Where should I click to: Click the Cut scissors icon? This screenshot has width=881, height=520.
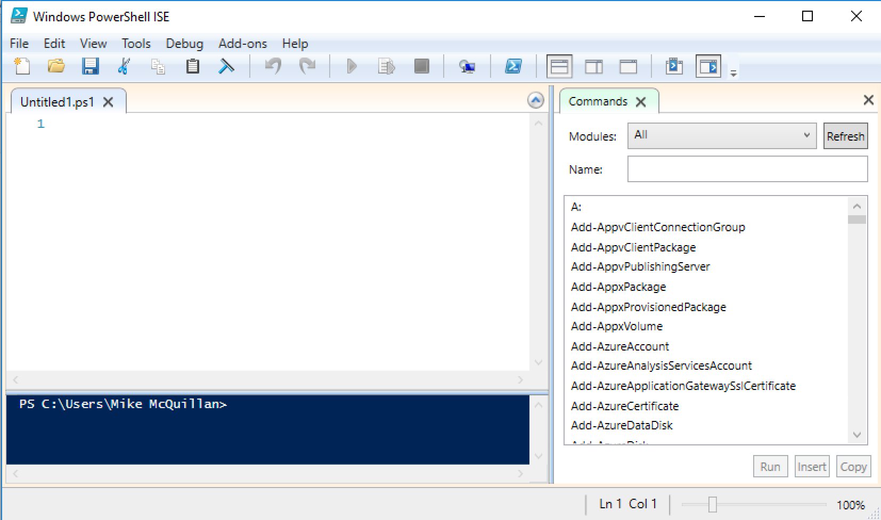click(x=124, y=67)
